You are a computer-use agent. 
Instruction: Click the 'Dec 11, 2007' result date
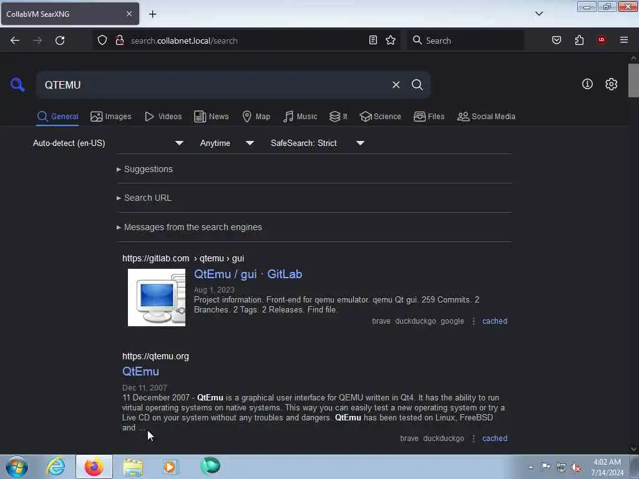(x=145, y=388)
